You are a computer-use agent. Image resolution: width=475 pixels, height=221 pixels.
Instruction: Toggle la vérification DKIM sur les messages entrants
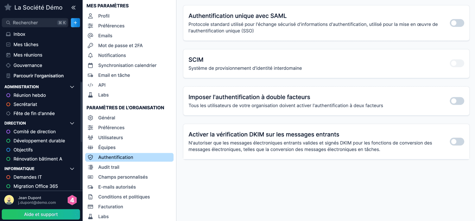coord(457,141)
